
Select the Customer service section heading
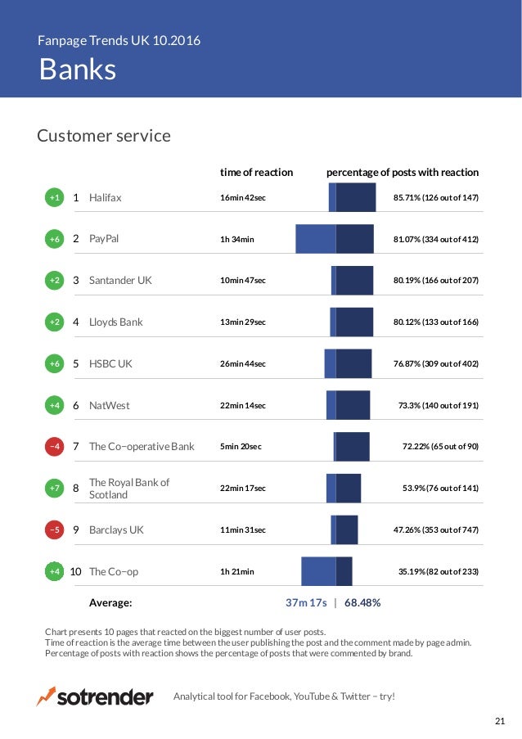pos(104,136)
